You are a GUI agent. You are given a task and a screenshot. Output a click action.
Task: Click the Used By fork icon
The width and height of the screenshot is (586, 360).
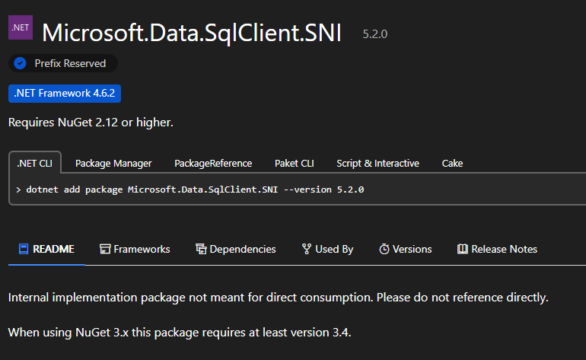pyautogui.click(x=306, y=249)
